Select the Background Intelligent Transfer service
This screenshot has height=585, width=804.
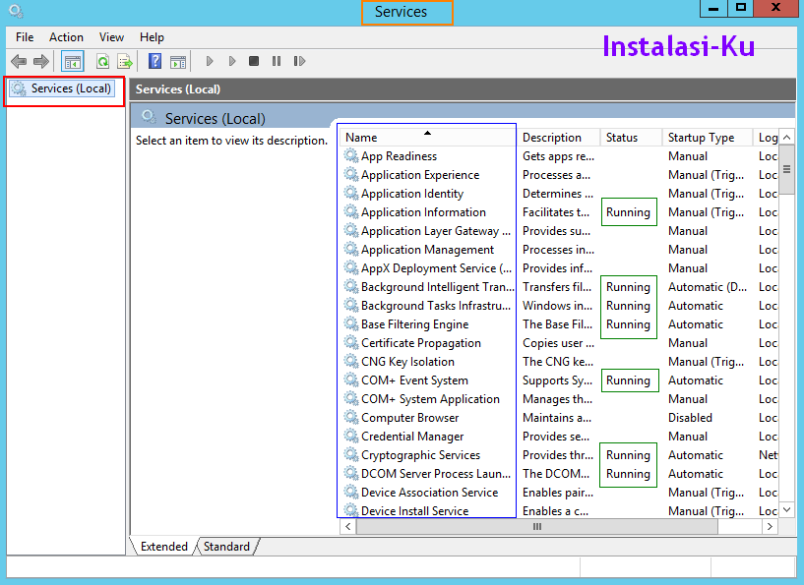coord(430,286)
